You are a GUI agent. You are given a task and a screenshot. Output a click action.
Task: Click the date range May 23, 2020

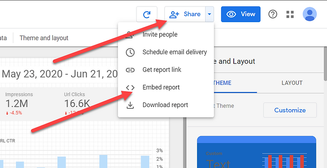point(60,74)
